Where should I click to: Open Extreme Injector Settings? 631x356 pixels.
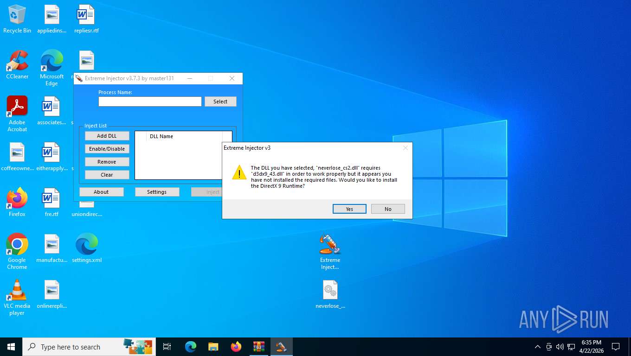(x=157, y=192)
